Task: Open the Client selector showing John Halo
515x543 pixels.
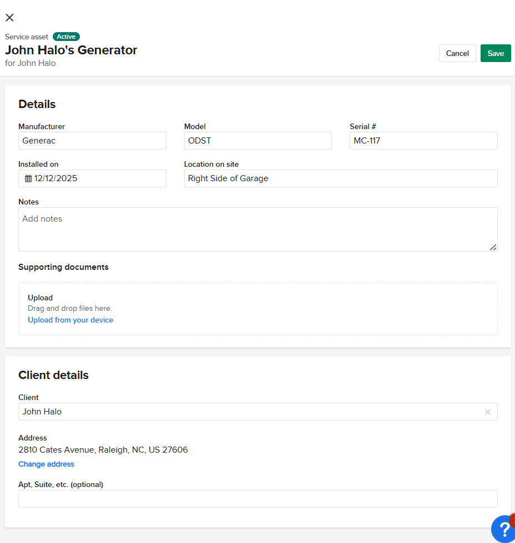Action: [x=250, y=412]
